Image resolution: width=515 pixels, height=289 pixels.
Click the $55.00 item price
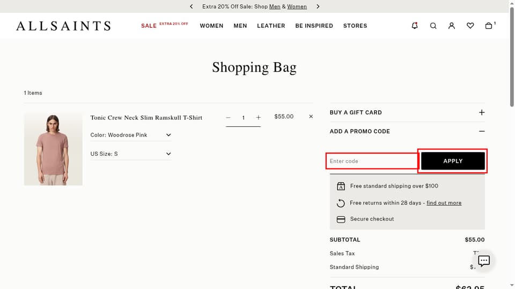284,116
